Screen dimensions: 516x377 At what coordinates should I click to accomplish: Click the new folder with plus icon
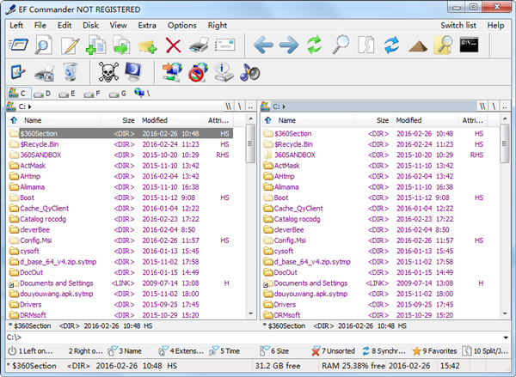(x=147, y=46)
